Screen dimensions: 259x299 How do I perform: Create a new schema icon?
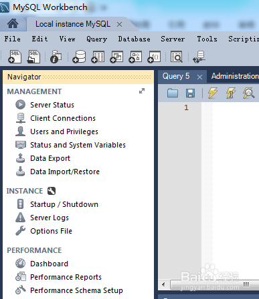click(x=79, y=57)
